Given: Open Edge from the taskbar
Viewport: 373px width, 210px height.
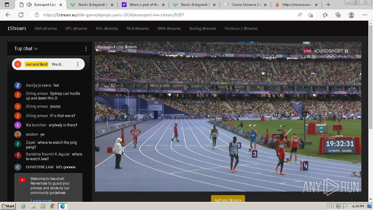Looking at the screenshot, I should (63, 206).
